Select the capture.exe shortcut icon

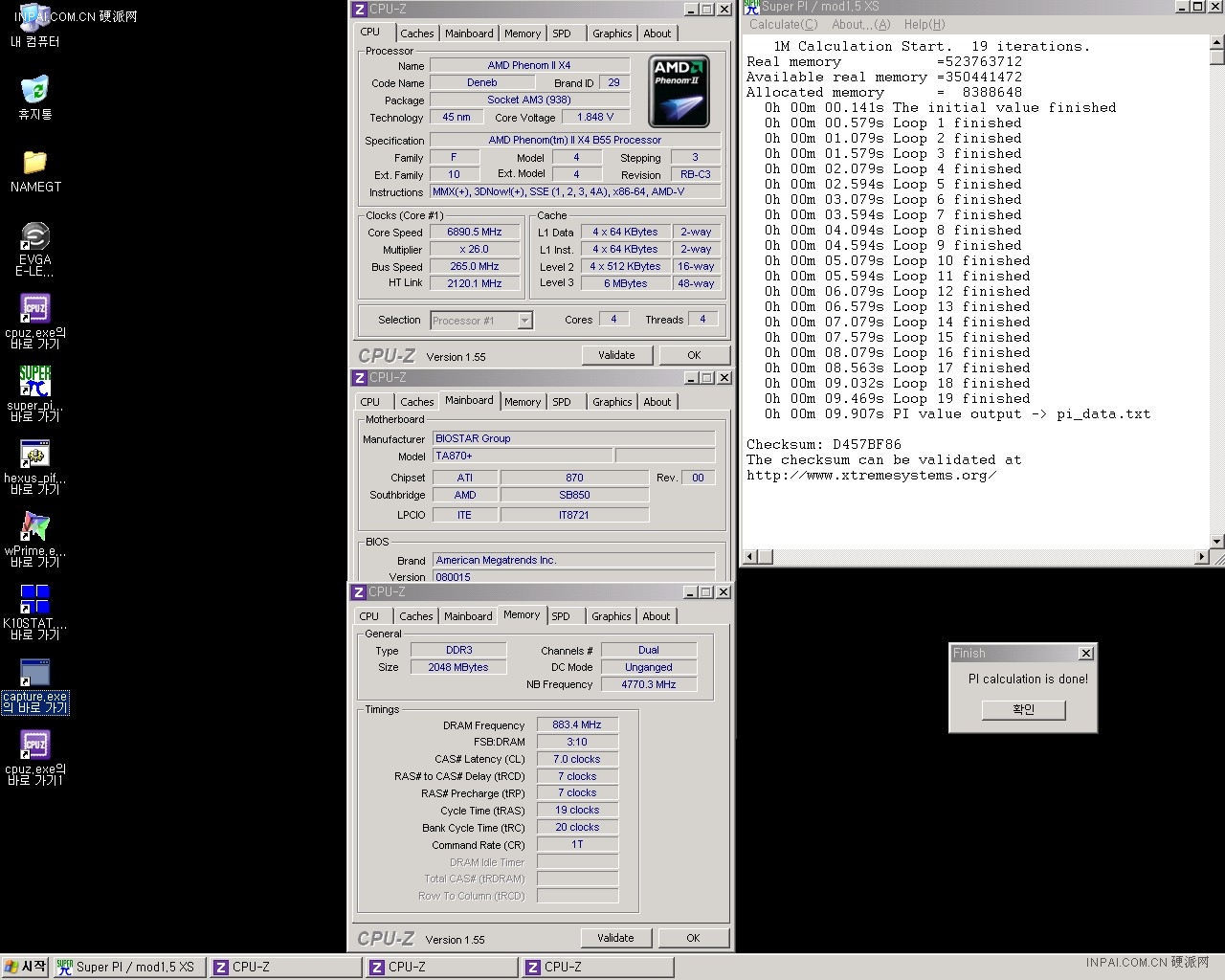point(34,685)
